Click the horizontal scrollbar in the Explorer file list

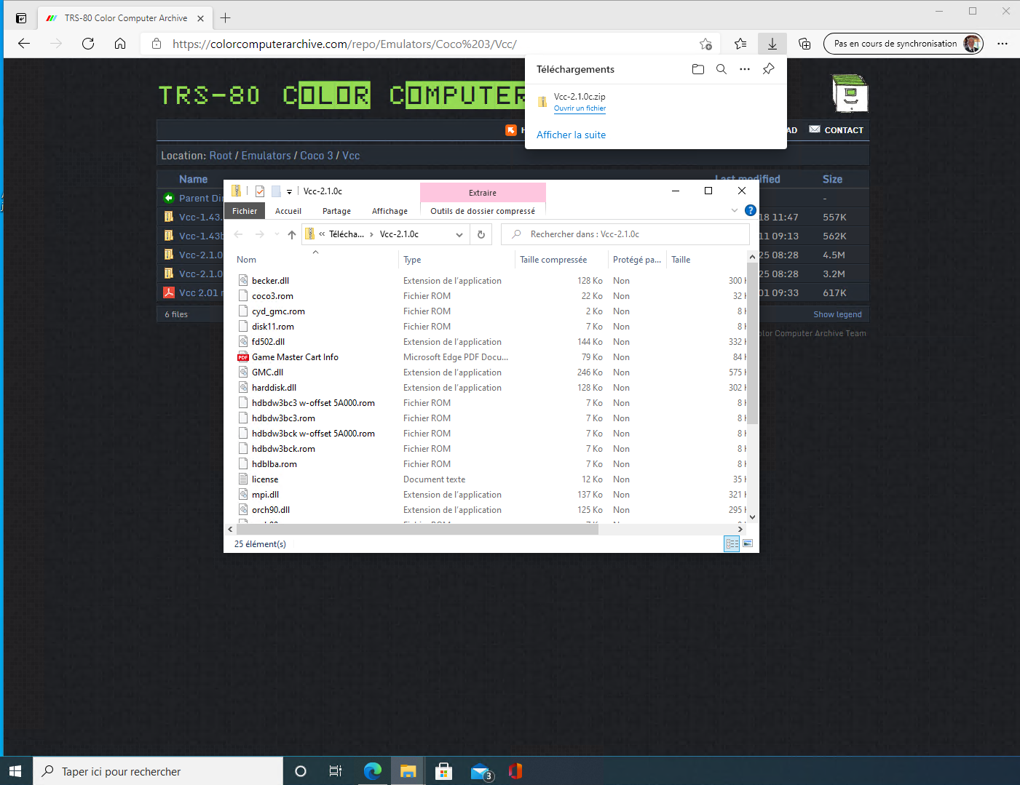(x=416, y=529)
